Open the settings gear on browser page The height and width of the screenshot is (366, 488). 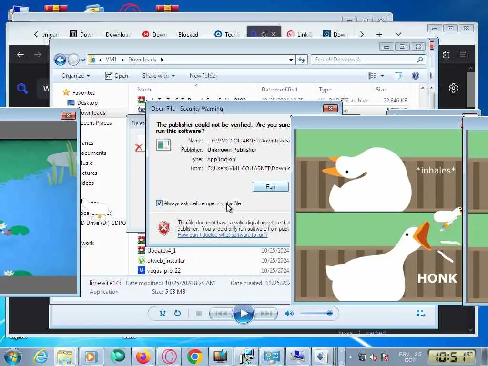pyautogui.click(x=454, y=88)
